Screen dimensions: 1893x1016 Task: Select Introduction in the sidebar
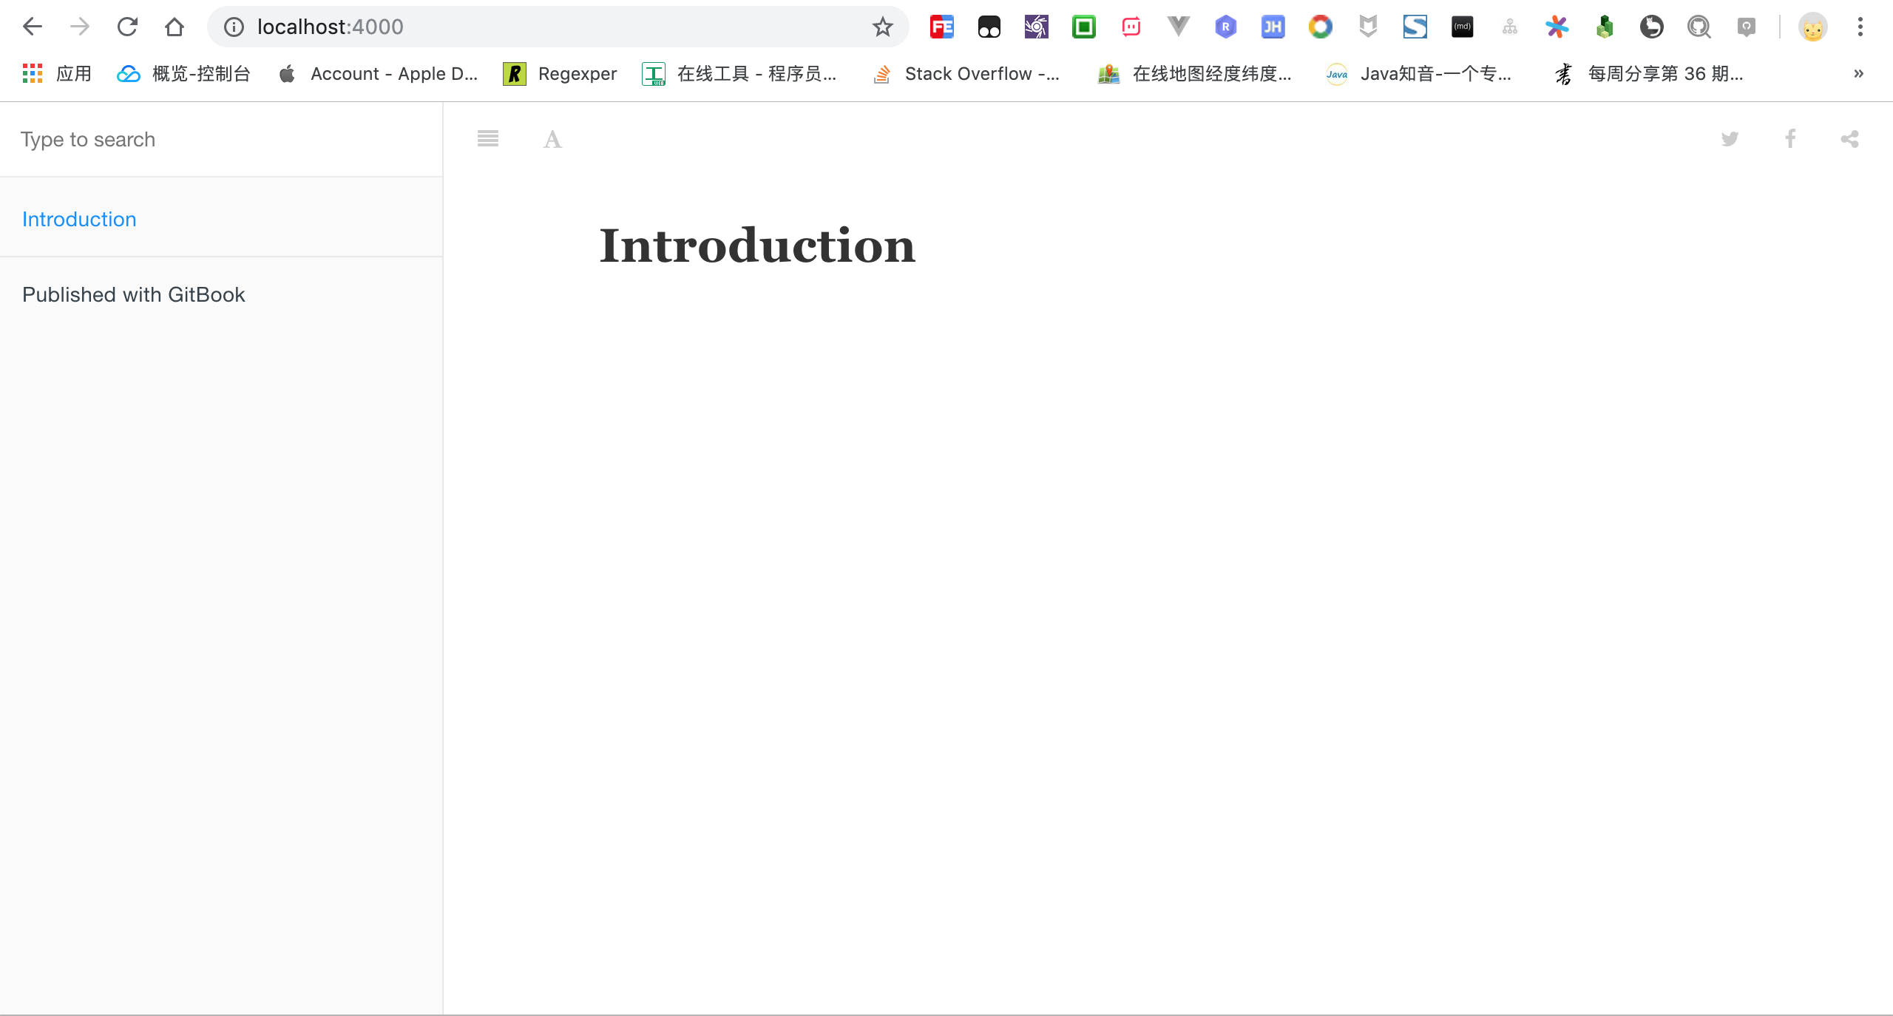click(79, 219)
